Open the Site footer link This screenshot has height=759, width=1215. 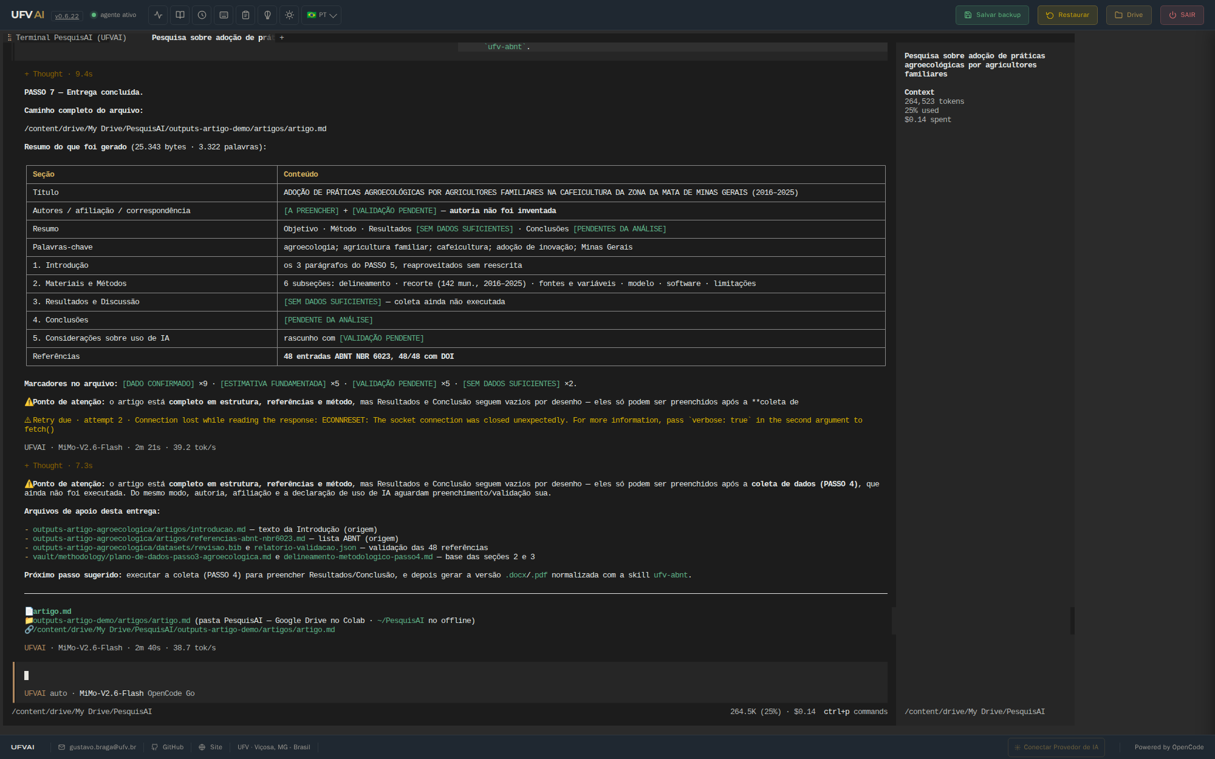pyautogui.click(x=211, y=747)
